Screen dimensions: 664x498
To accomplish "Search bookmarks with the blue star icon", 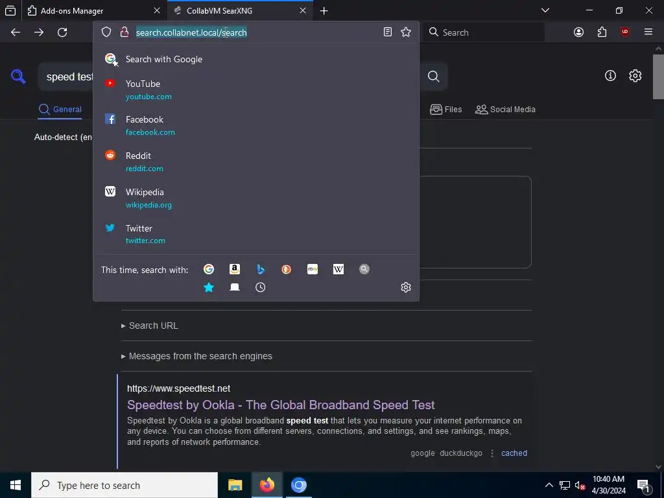I will [209, 287].
